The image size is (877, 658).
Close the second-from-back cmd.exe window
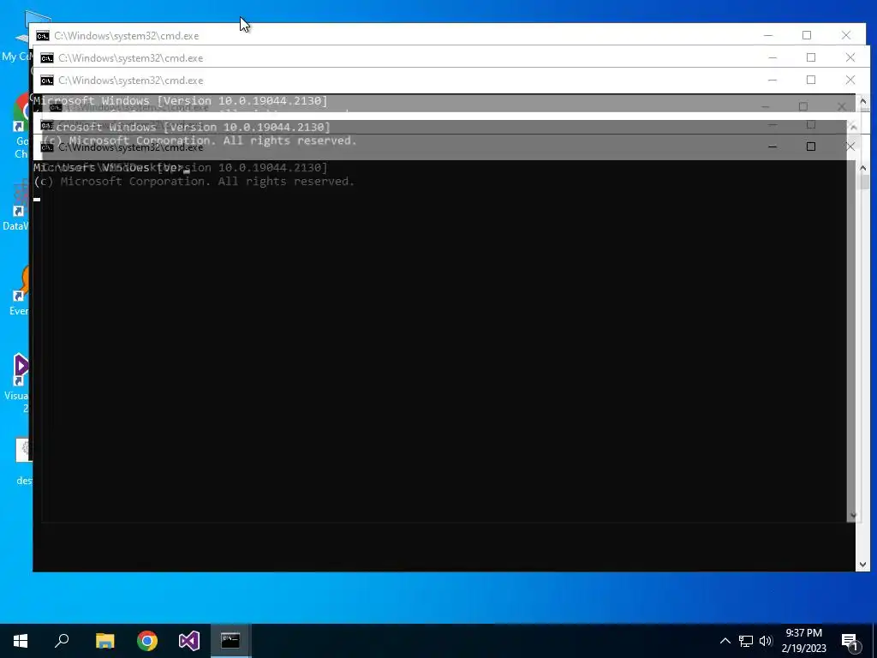(850, 57)
